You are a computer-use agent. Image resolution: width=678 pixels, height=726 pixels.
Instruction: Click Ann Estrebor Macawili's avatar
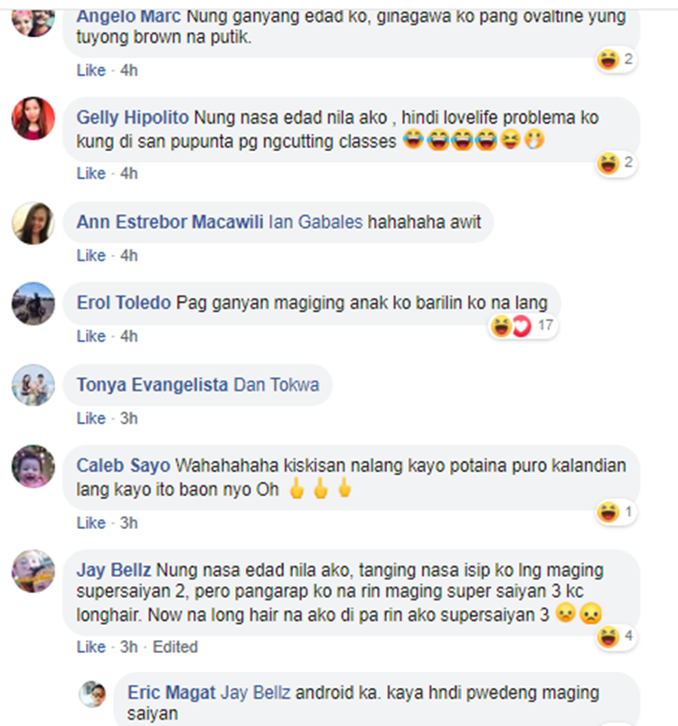coord(33,222)
